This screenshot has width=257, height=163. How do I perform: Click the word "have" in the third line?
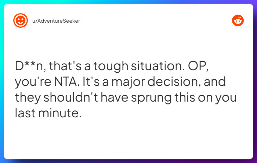pyautogui.click(x=117, y=98)
